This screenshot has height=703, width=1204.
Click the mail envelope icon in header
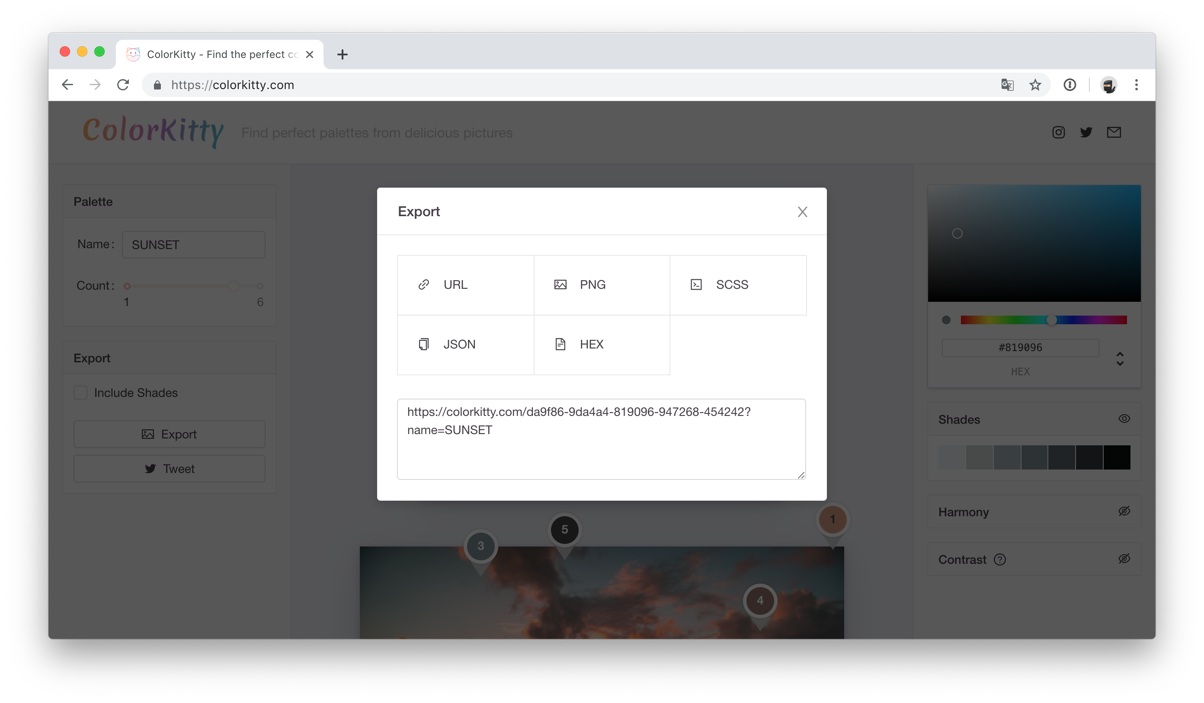[x=1114, y=132]
